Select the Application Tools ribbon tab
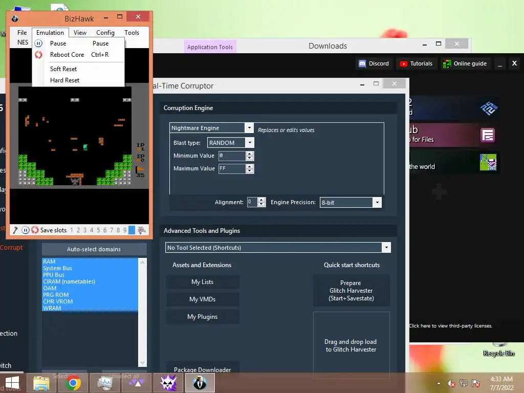This screenshot has width=524, height=393. click(210, 47)
